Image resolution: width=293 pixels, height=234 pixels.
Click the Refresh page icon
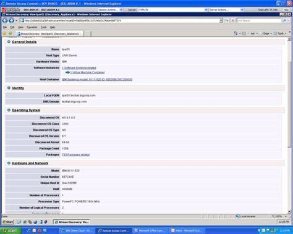(x=227, y=20)
